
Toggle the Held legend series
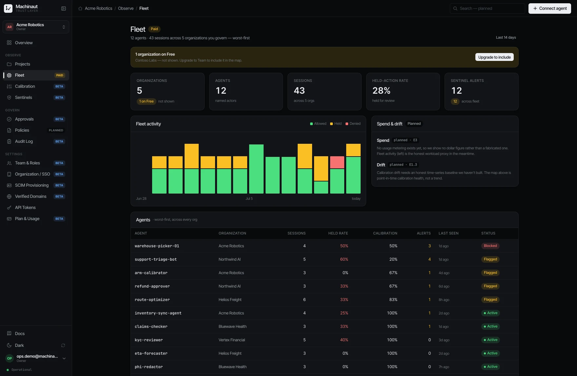[x=336, y=124]
